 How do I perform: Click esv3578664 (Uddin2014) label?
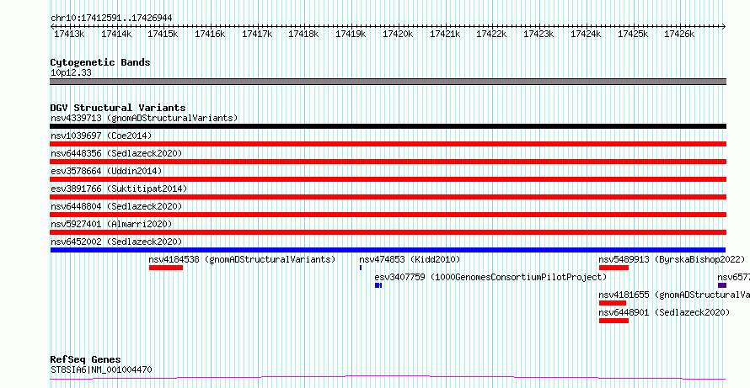tap(106, 171)
